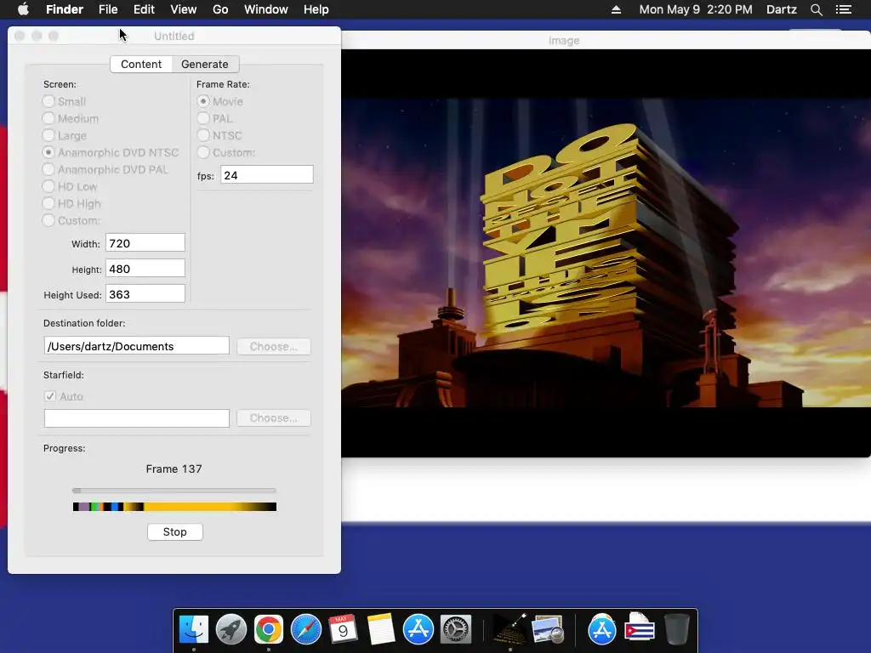The image size is (871, 653).
Task: Open the Cuban flag document in Dock
Action: tap(640, 628)
